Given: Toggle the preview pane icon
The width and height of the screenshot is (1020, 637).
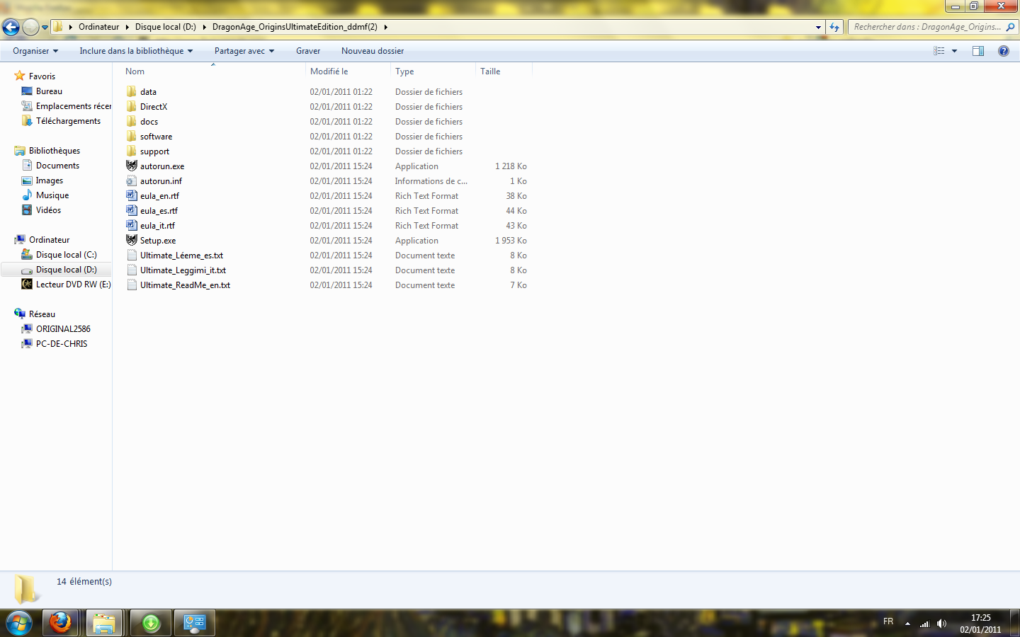Looking at the screenshot, I should [x=978, y=51].
